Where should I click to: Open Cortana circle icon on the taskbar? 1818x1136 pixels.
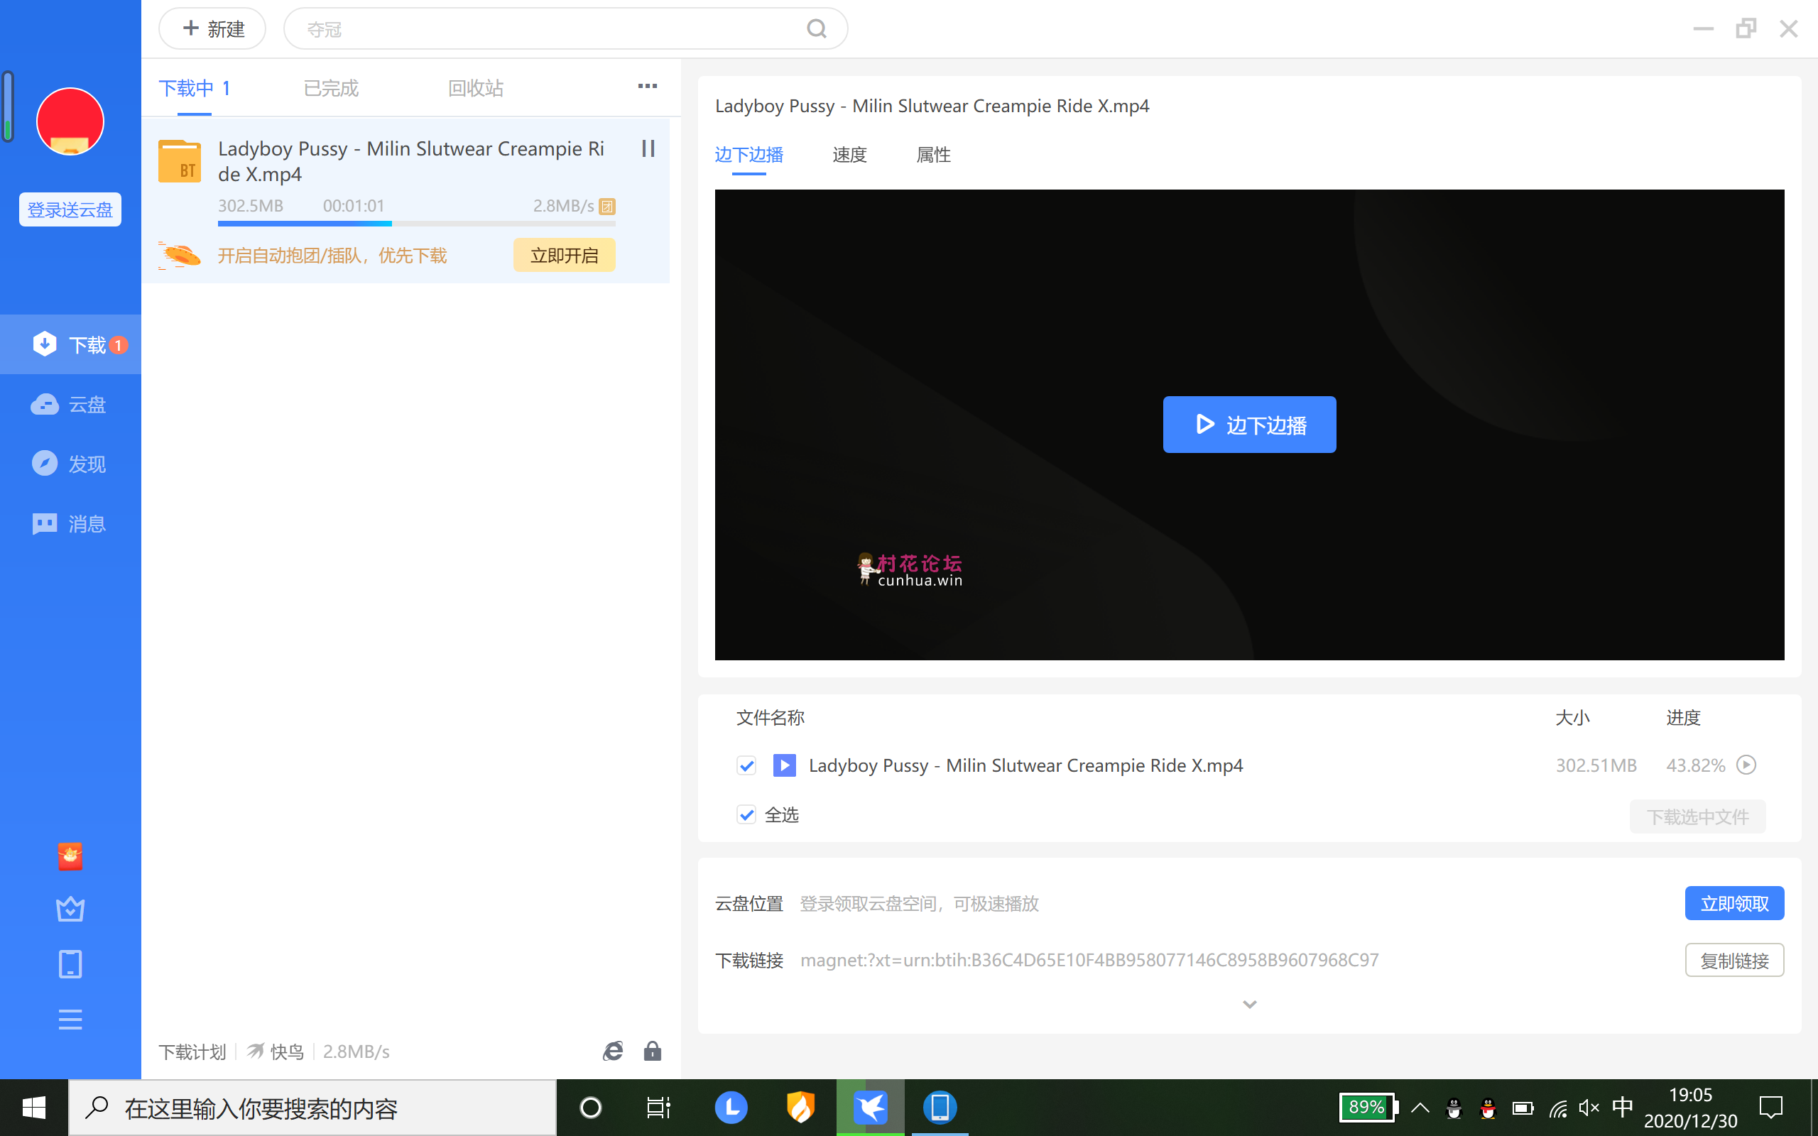tap(592, 1108)
